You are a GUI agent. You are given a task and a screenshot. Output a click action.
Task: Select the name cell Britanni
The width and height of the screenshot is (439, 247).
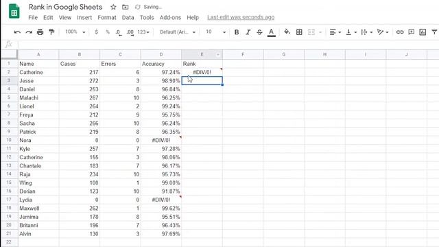pos(38,225)
